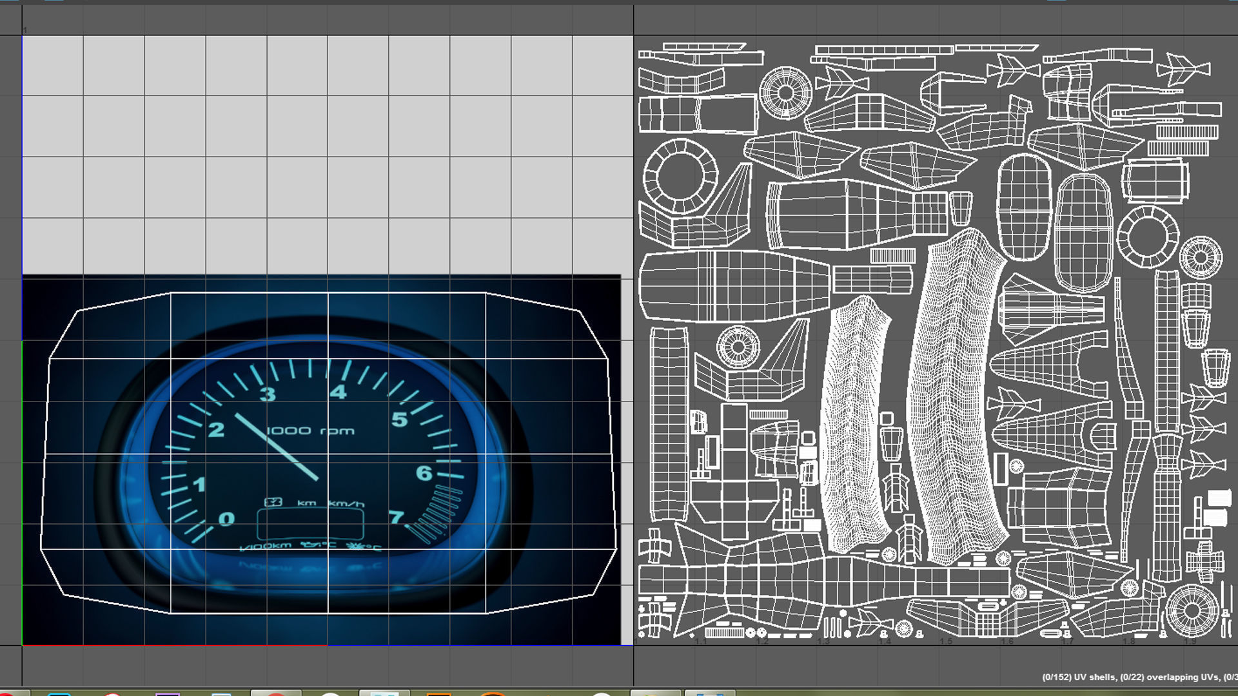Image resolution: width=1238 pixels, height=696 pixels.
Task: Select the narrower rounded oval grid UV shell
Action: [1024, 206]
